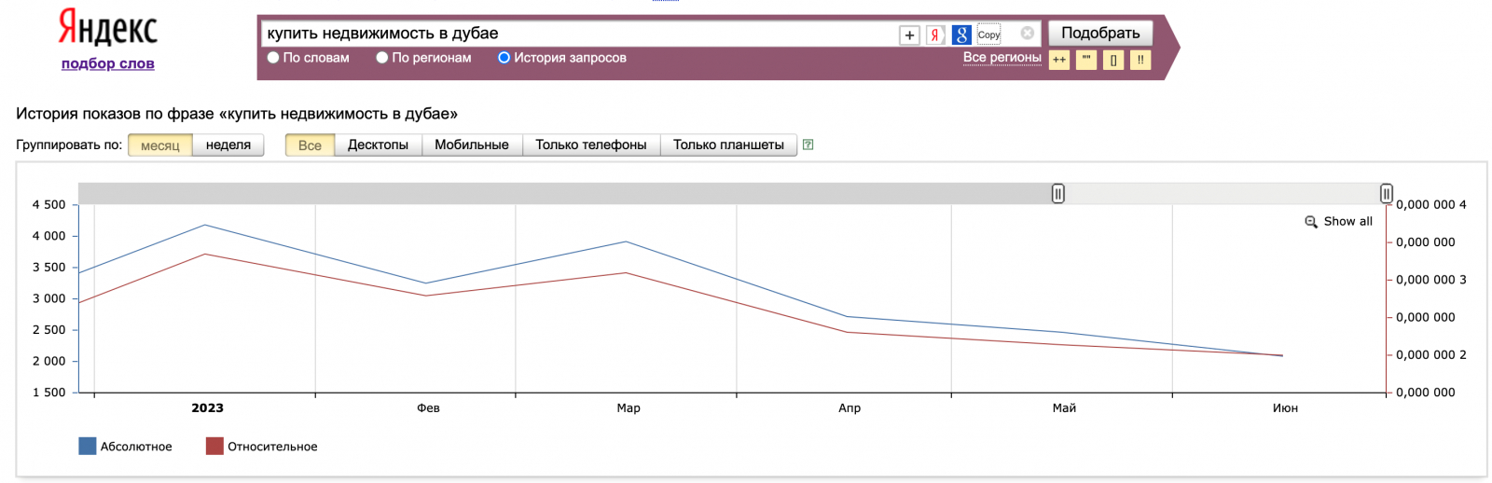Click the Yandex logo
This screenshot has height=483, width=1492.
(108, 27)
